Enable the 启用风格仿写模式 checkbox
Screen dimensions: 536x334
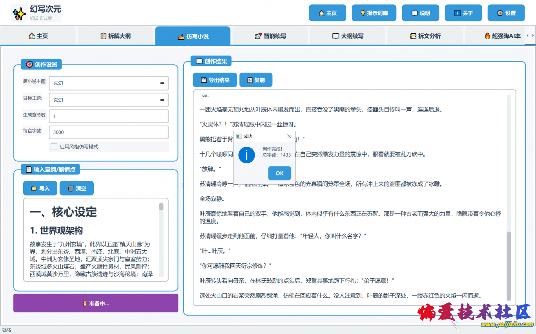pyautogui.click(x=54, y=147)
